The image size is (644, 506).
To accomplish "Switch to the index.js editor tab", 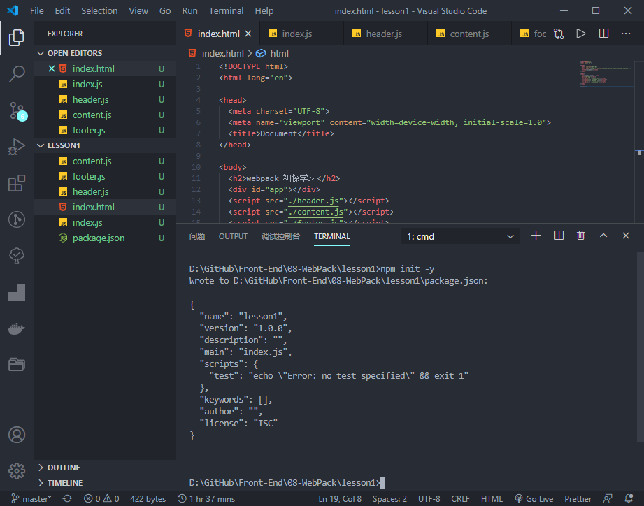I will click(x=301, y=34).
